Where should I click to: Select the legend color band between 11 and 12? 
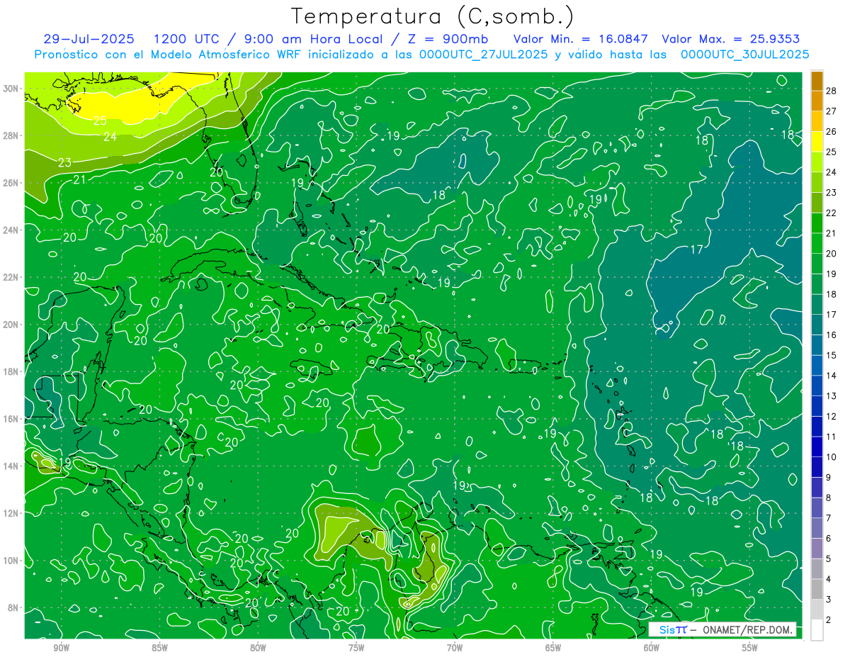pos(817,427)
